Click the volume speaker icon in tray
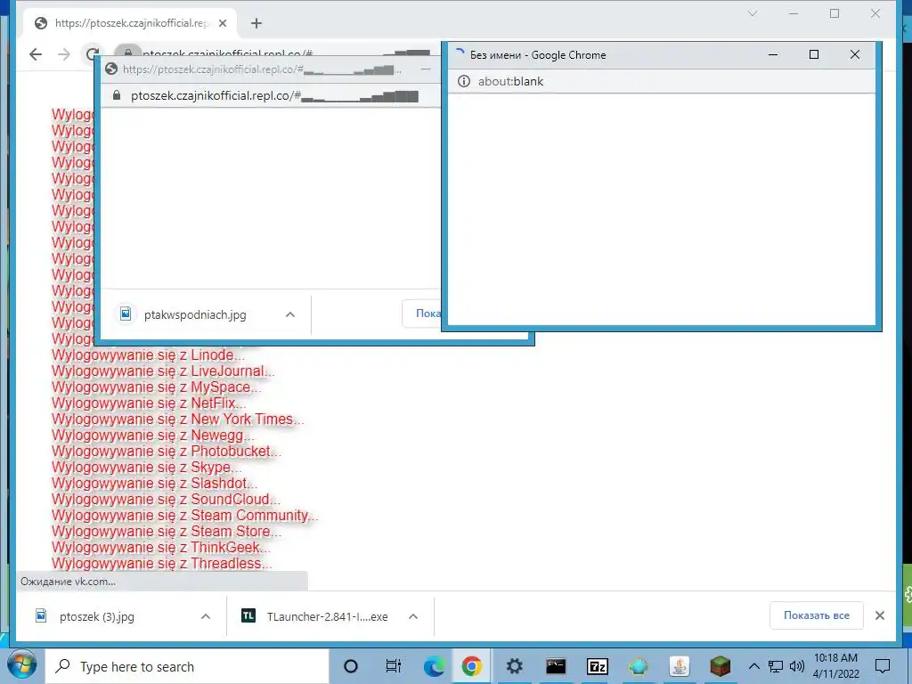Screen dimensions: 912x684 797,666
